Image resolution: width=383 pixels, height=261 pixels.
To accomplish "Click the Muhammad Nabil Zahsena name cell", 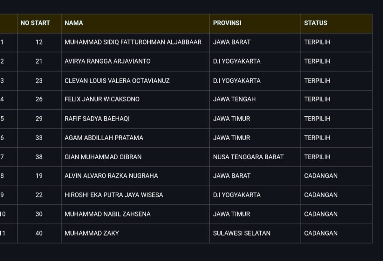I will tap(107, 214).
